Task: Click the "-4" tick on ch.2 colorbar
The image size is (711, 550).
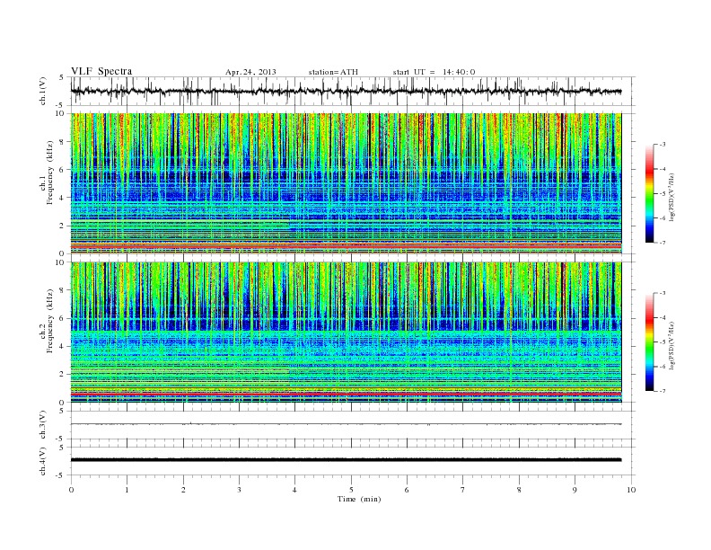Action: (663, 317)
